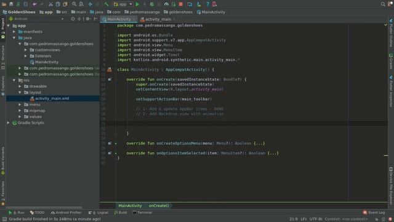Expand the customviews package

pyautogui.click(x=26, y=50)
